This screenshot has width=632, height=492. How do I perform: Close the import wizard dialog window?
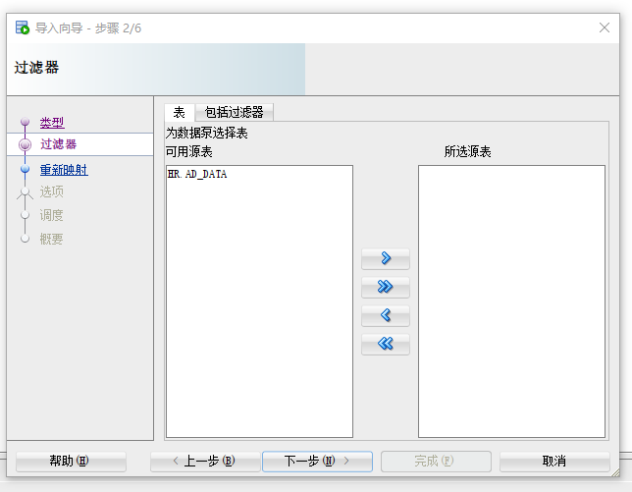click(605, 27)
